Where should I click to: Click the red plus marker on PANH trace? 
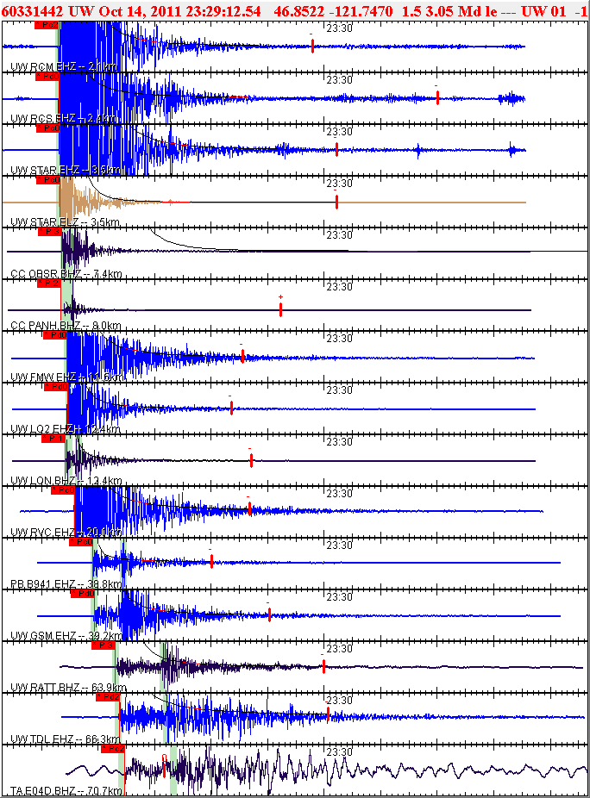[x=280, y=309]
